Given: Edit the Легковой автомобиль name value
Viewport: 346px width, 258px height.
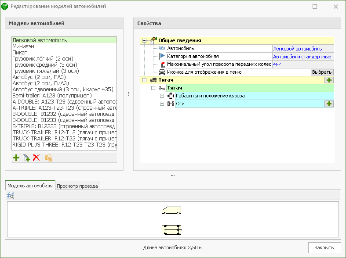Looking at the screenshot, I should pyautogui.click(x=303, y=49).
